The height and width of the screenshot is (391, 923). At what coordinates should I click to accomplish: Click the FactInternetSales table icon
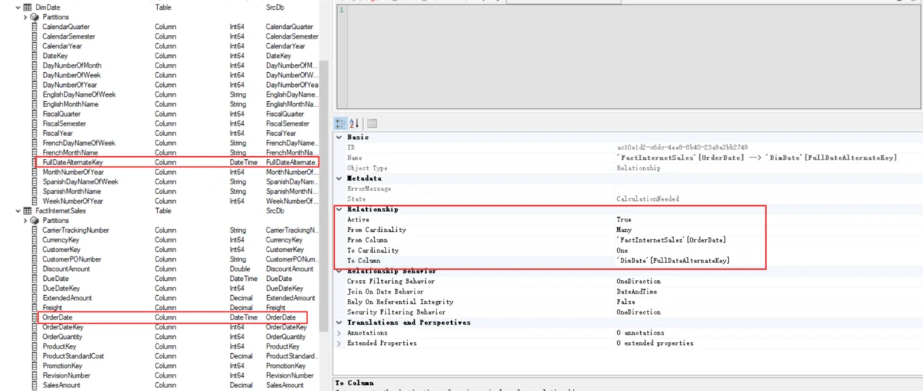coord(28,210)
